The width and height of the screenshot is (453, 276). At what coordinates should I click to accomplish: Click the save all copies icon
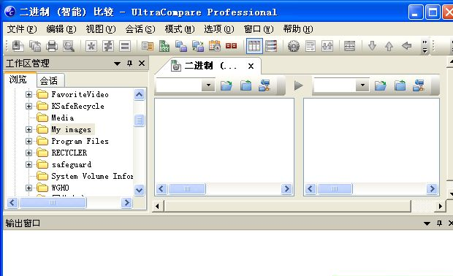click(x=35, y=46)
